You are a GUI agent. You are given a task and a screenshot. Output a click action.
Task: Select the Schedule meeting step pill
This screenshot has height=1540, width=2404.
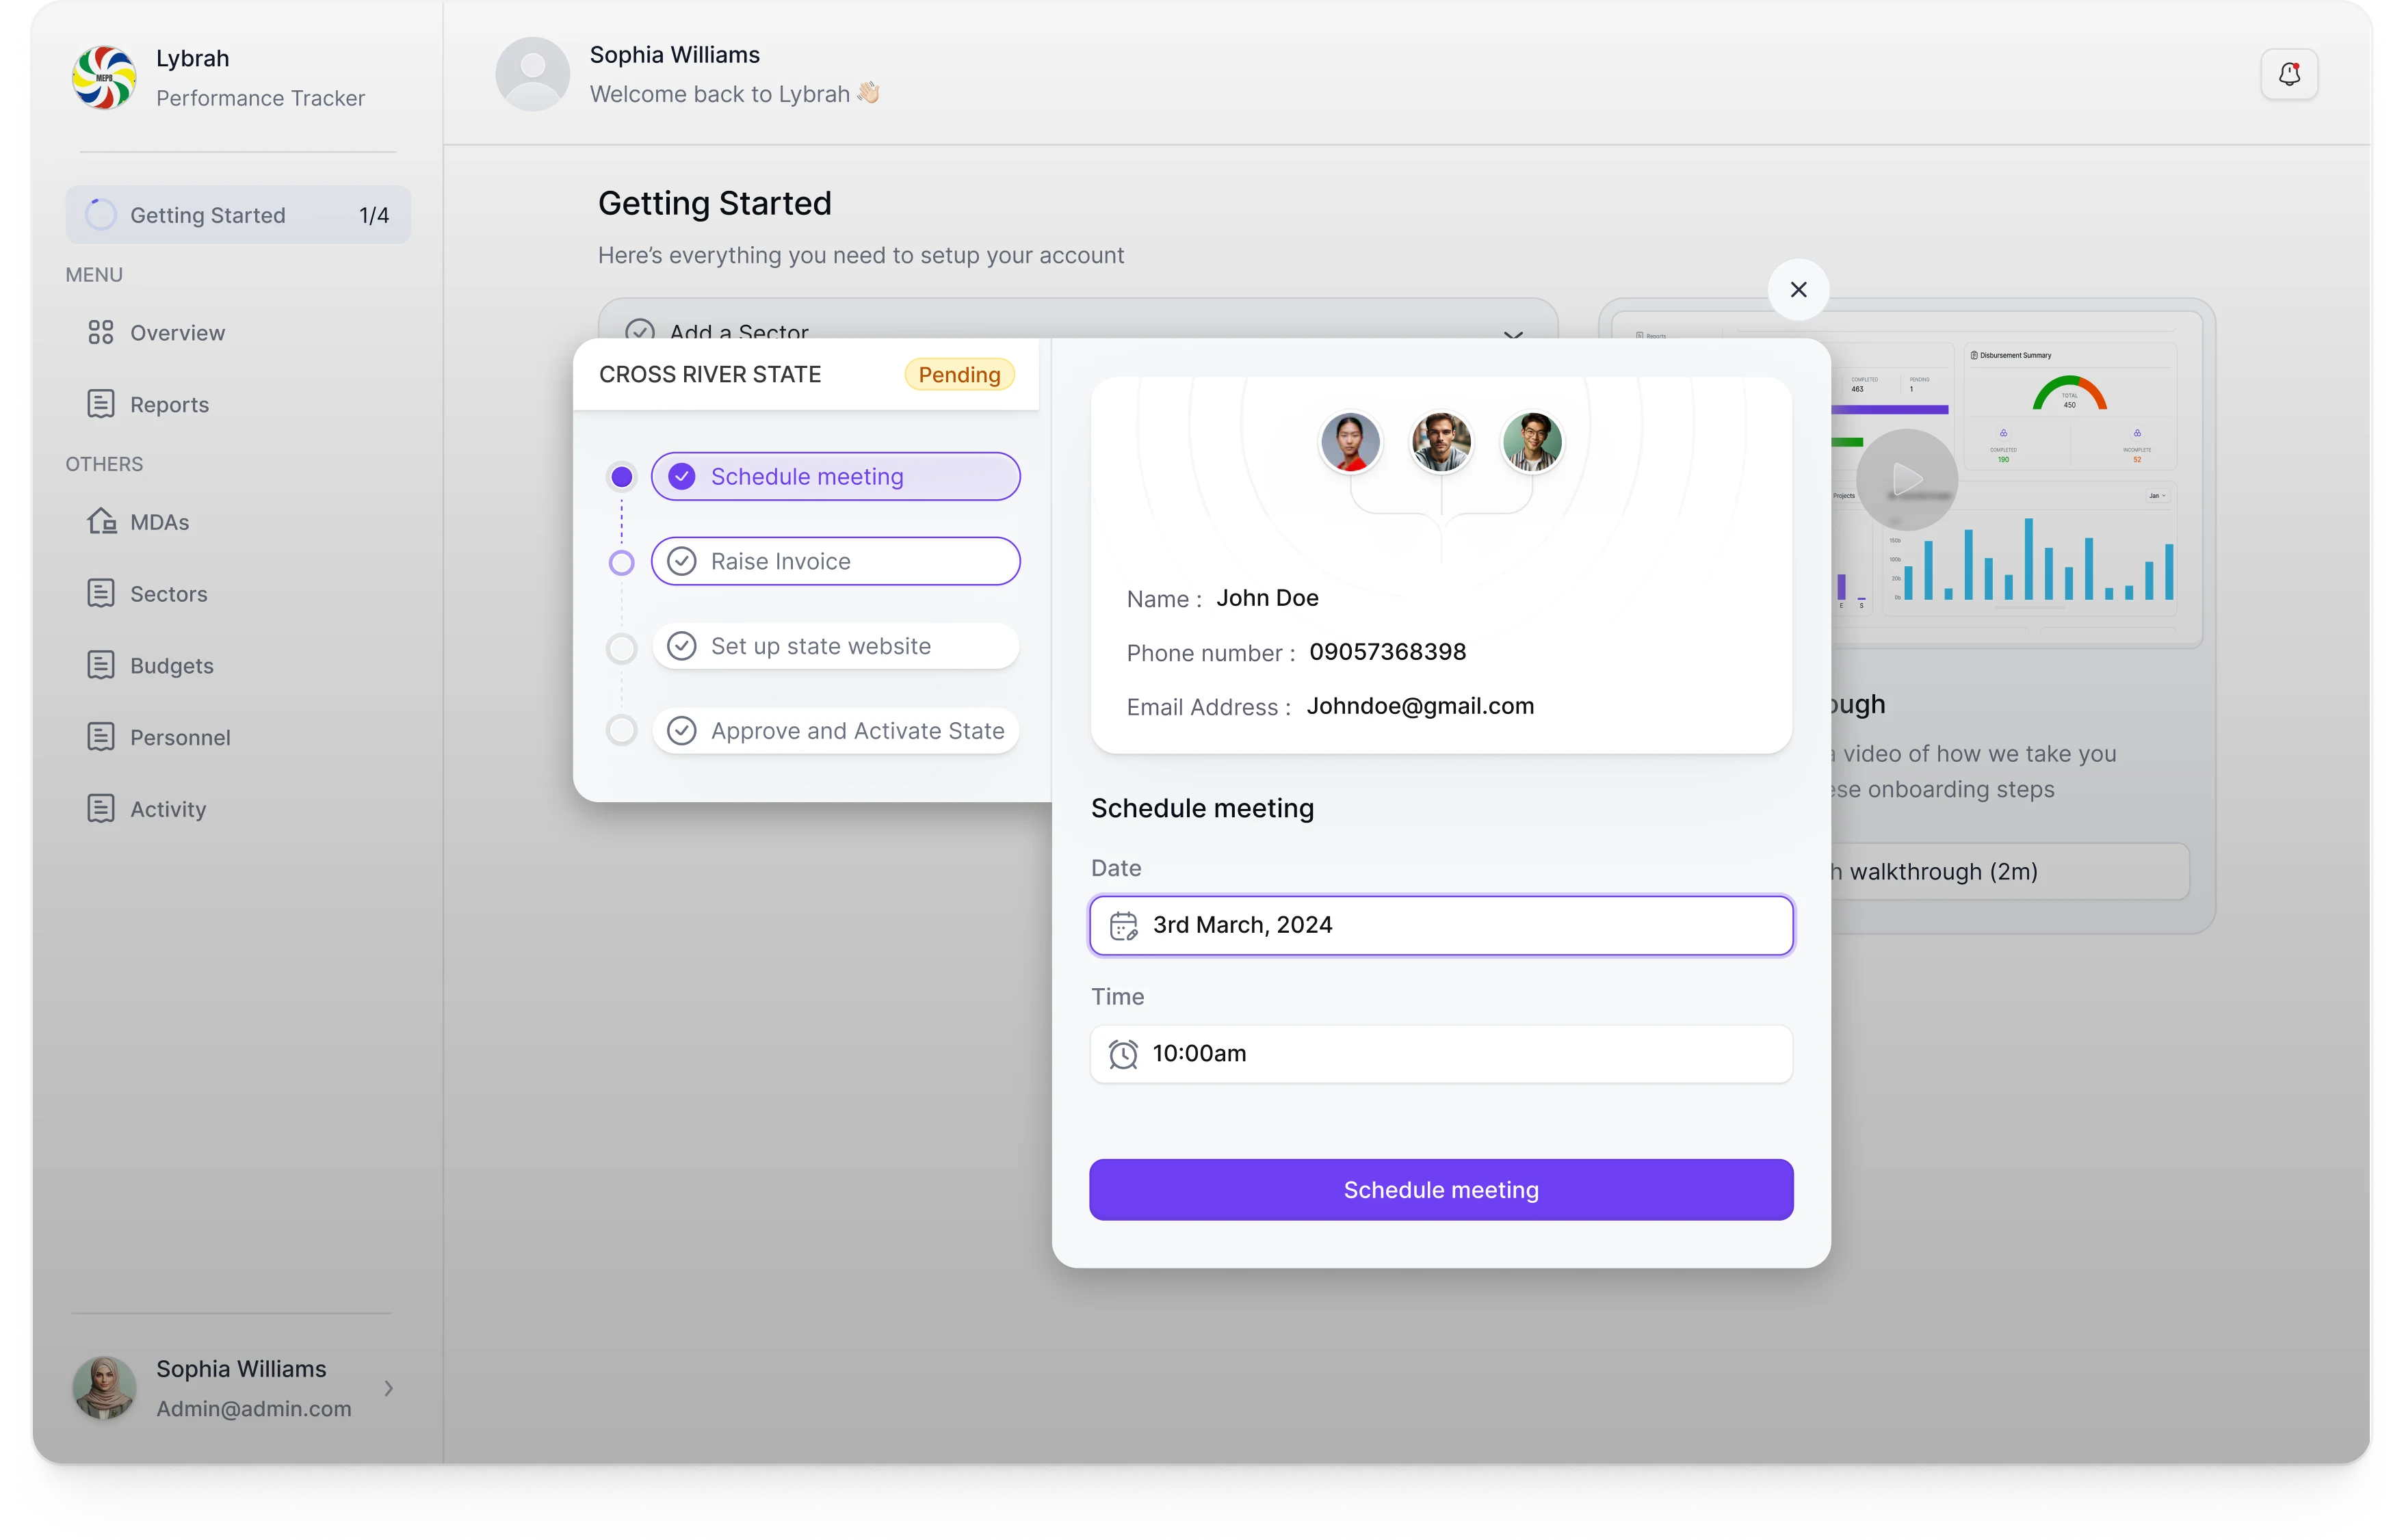point(835,477)
